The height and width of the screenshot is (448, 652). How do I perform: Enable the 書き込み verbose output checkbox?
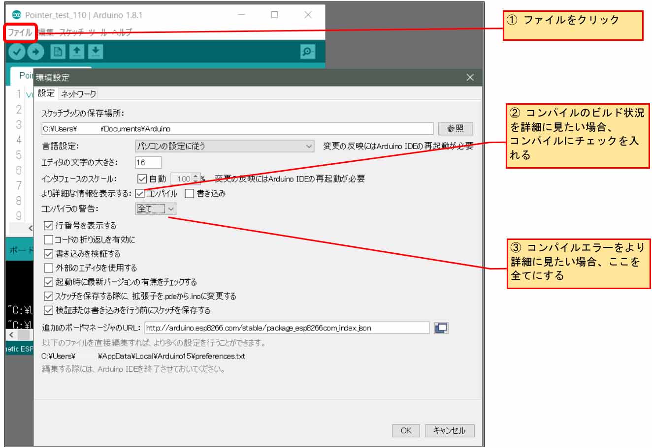point(190,194)
